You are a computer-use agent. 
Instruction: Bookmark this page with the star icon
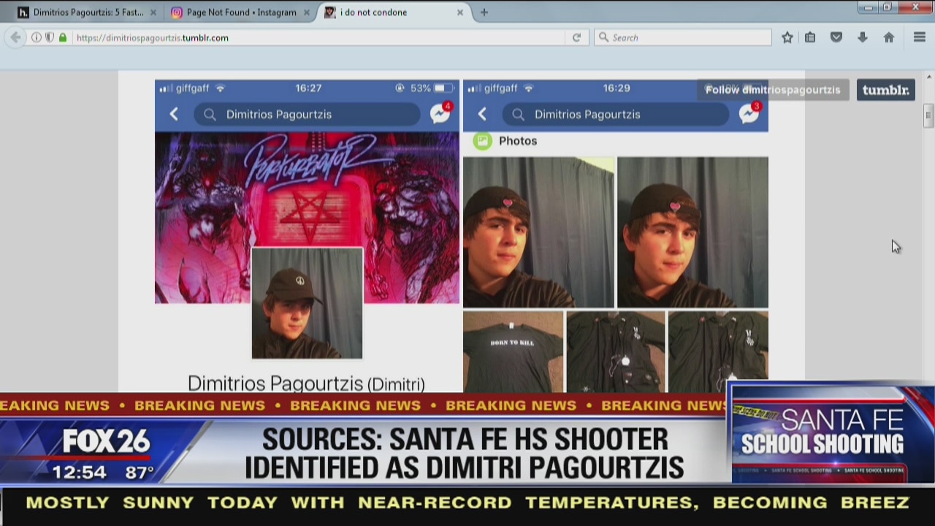point(787,37)
